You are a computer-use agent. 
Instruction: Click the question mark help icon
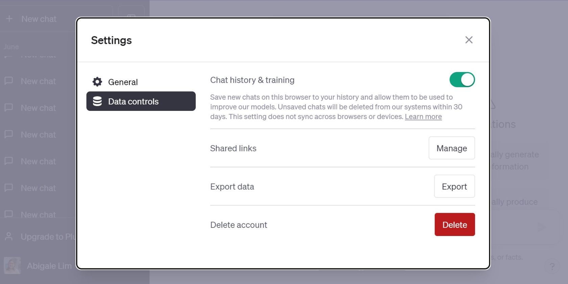552,266
